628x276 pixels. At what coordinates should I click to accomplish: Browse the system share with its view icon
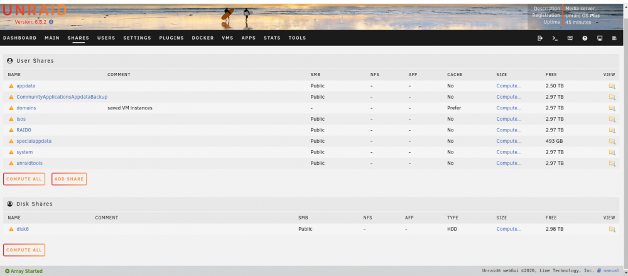point(612,152)
